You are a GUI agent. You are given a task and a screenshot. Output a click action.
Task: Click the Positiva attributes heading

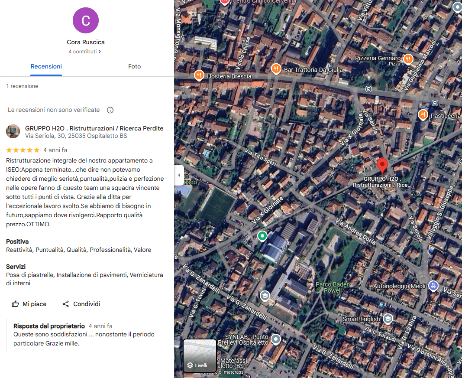coord(17,241)
